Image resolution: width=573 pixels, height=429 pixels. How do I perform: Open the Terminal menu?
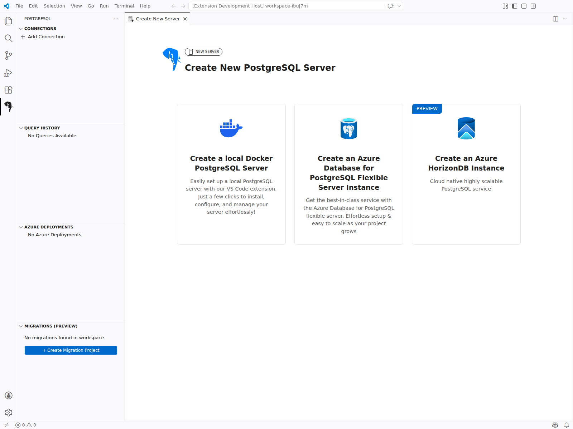124,6
